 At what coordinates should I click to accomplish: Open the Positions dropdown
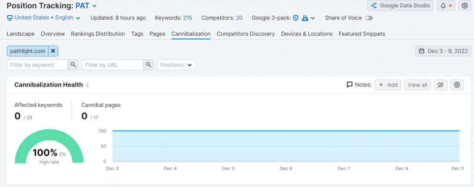pos(176,65)
